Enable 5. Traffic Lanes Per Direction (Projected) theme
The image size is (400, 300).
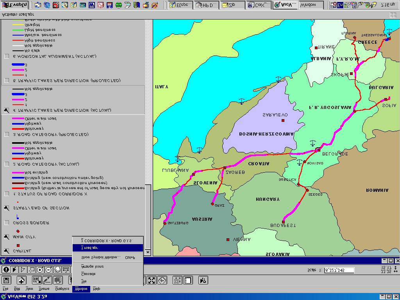pos(7,80)
